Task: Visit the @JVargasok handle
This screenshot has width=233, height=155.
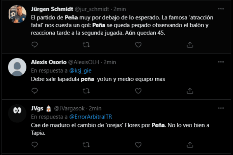Action: (70, 108)
